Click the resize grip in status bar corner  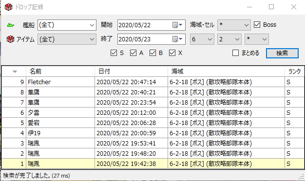[x=302, y=177]
